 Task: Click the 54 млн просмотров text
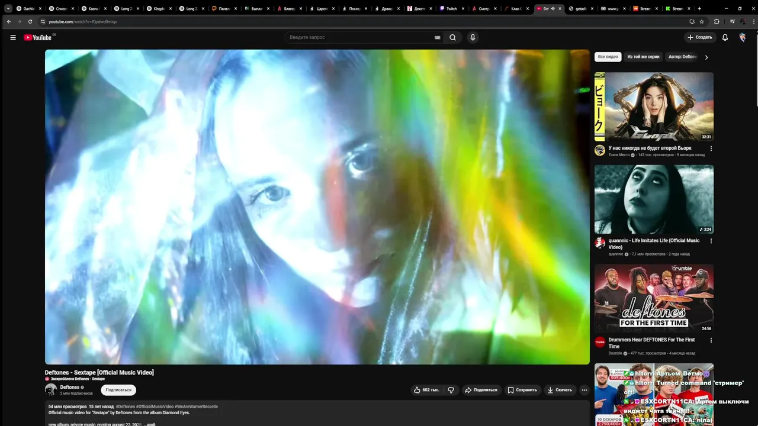click(x=68, y=406)
